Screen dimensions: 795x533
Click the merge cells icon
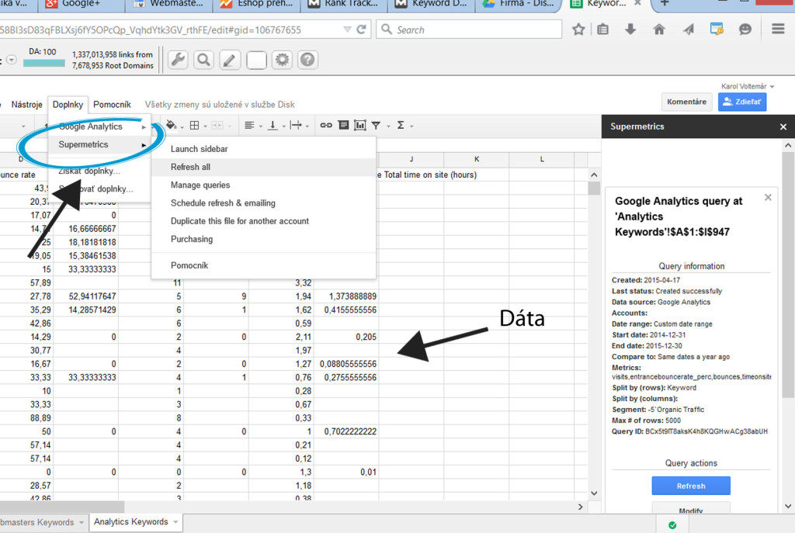pos(217,125)
